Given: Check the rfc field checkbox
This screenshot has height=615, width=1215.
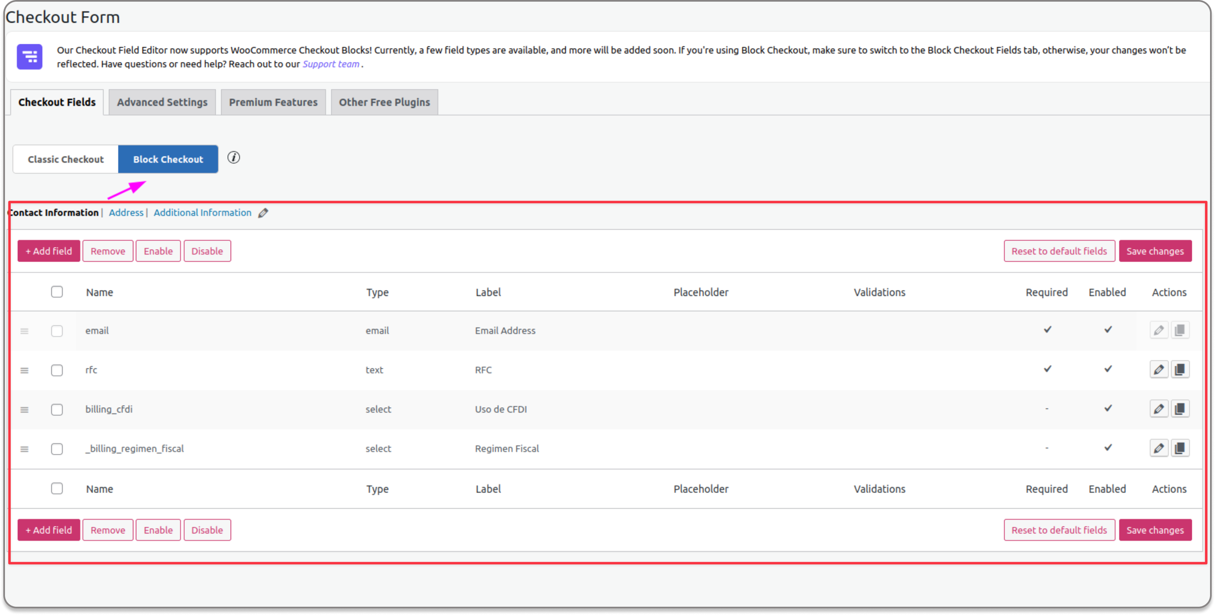Looking at the screenshot, I should [57, 370].
